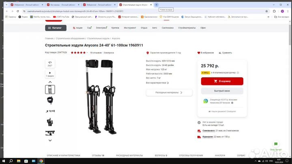Screen dimensions: 292x164
Task: Open the 360° product view
Action: (x=50, y=64)
